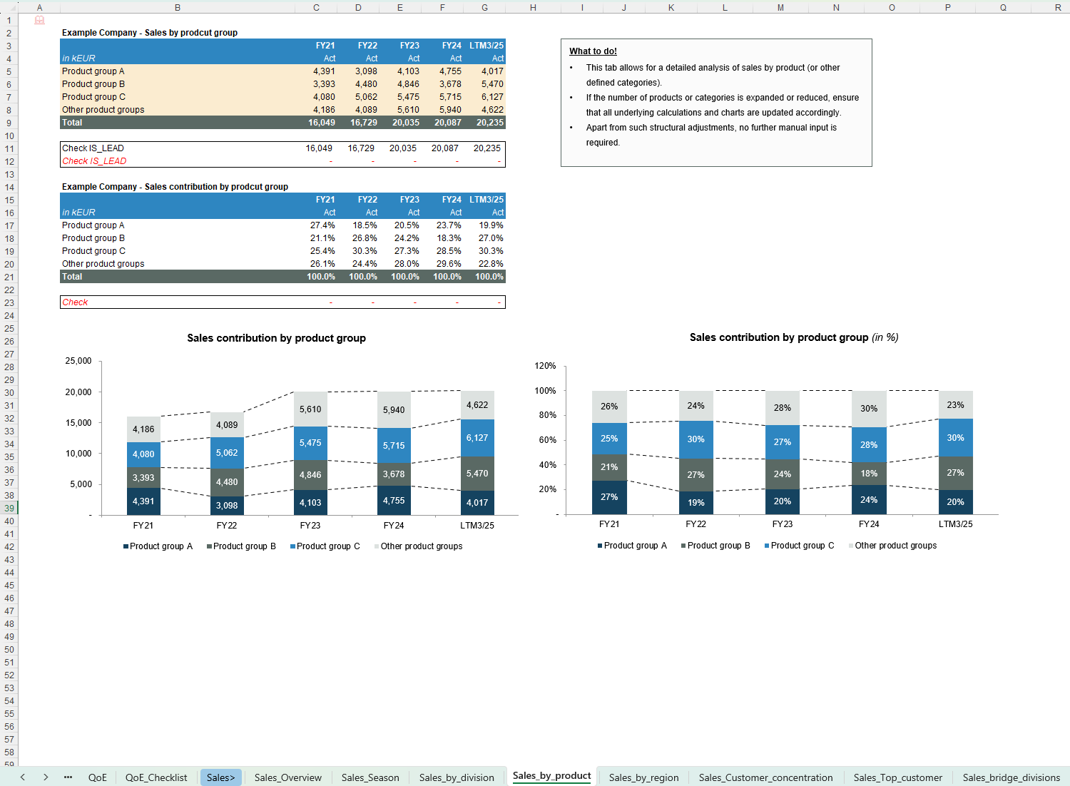Screen dimensions: 1070x786
Task: Select column F header
Action: (442, 7)
